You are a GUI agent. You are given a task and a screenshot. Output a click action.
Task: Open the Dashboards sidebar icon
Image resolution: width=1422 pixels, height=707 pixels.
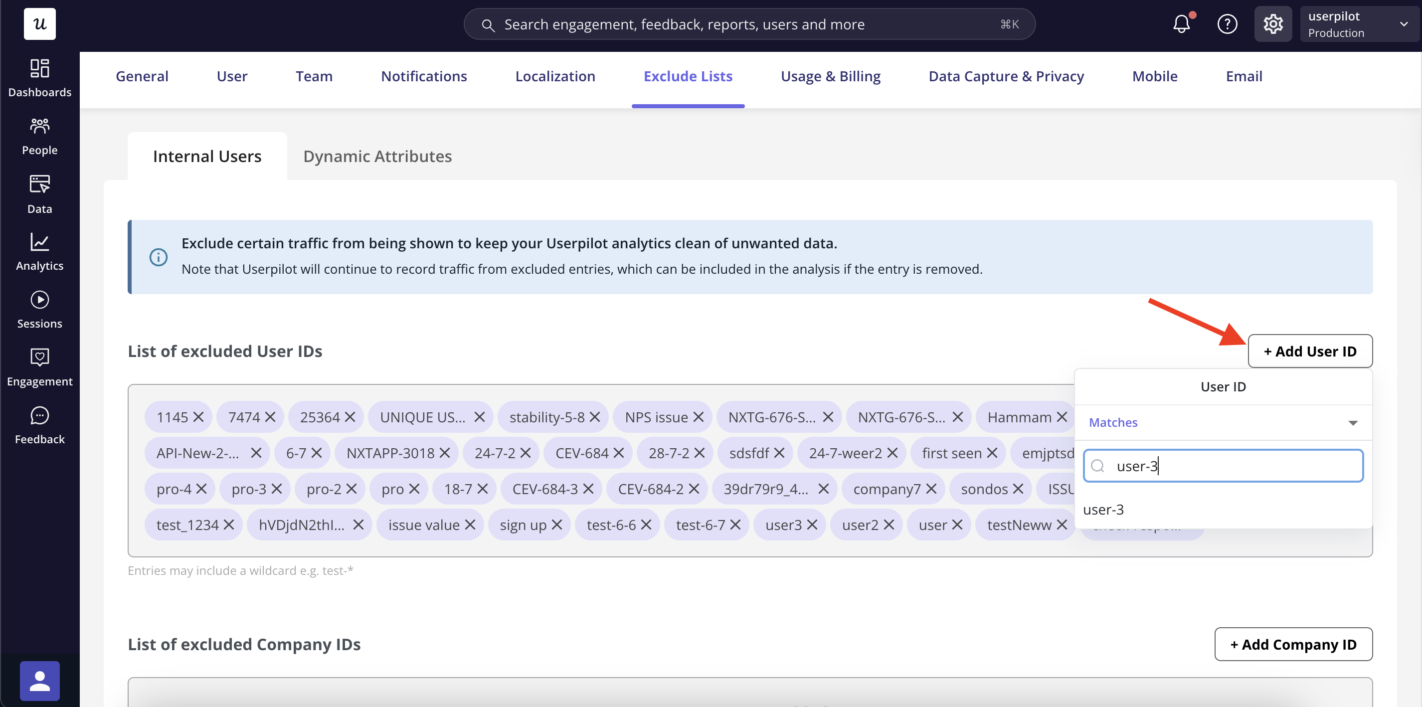point(39,78)
